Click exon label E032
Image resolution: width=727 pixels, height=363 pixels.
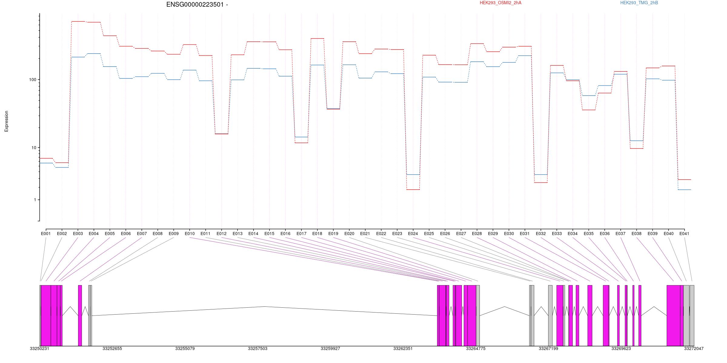[541, 234]
